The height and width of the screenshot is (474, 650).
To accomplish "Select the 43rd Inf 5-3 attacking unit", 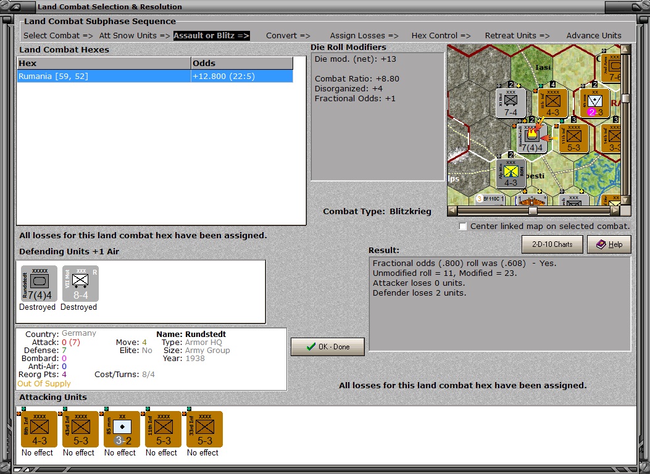I will [x=80, y=429].
